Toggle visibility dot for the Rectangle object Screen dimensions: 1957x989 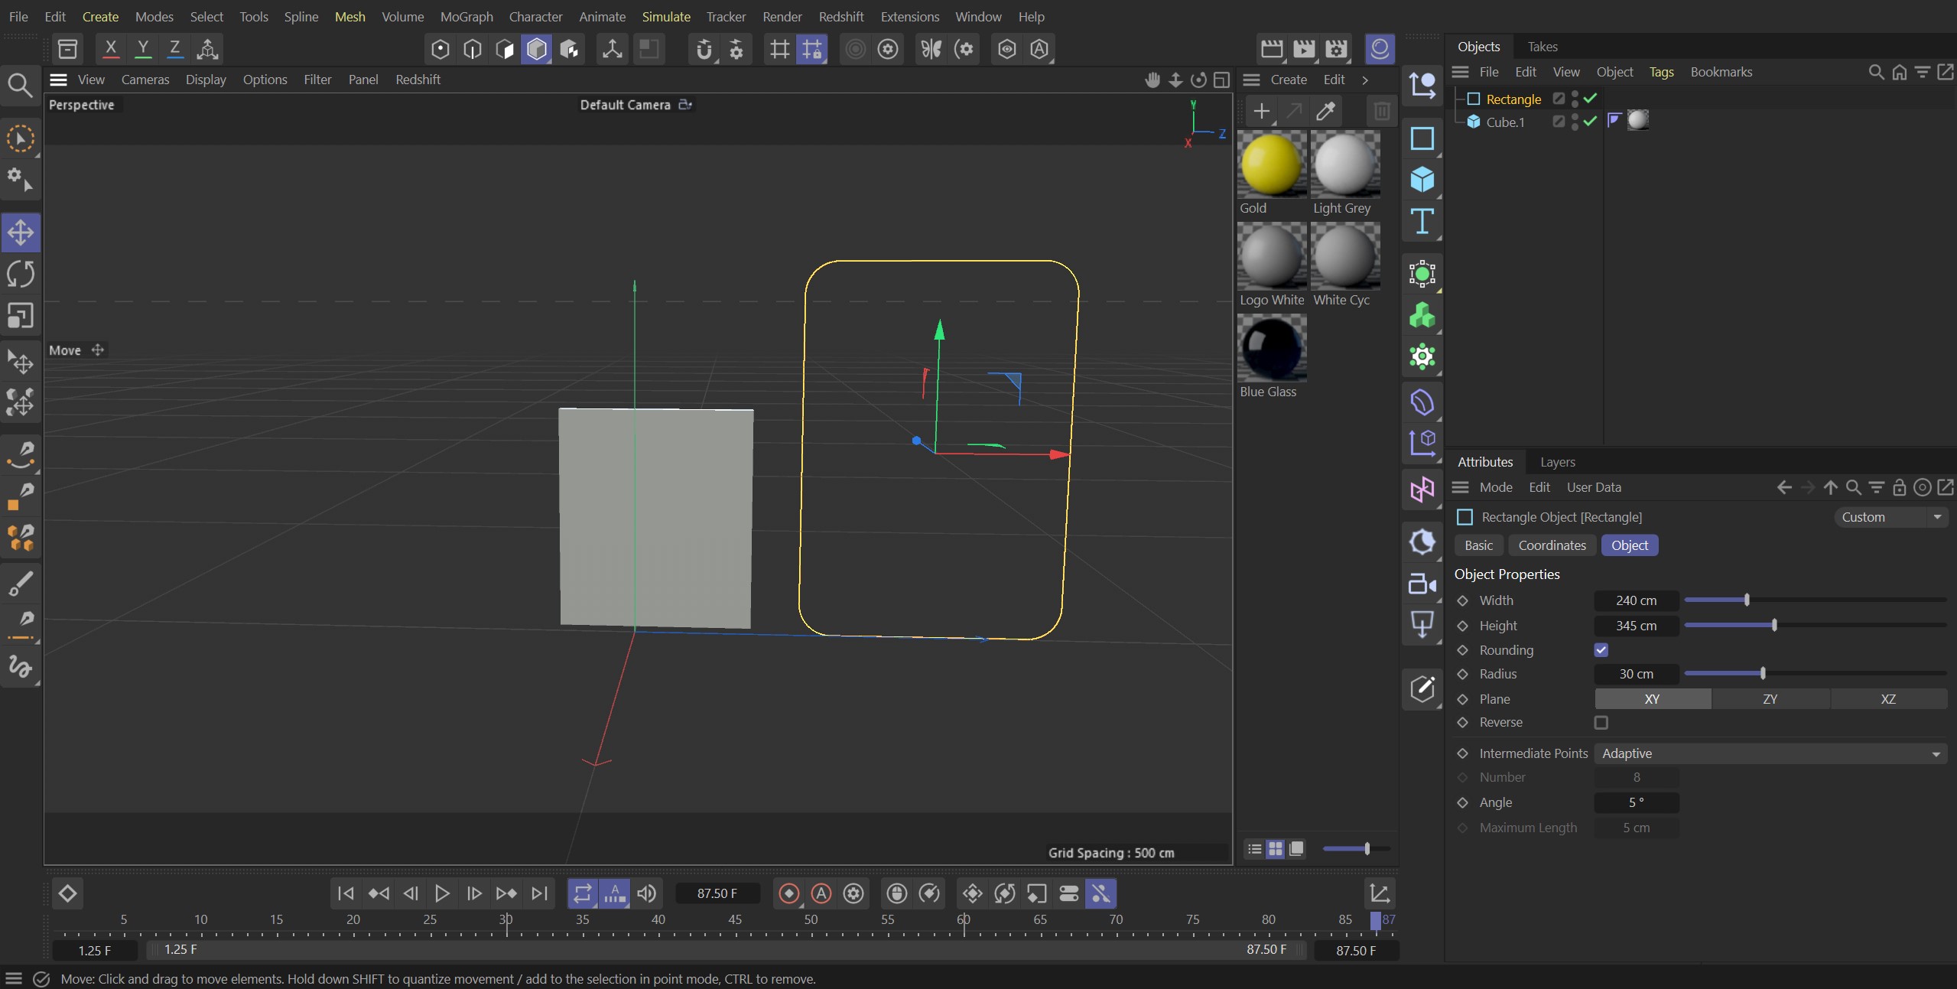tap(1576, 96)
